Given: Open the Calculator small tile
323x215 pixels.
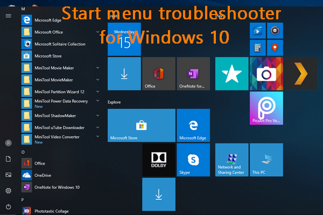Looking at the screenshot, I should tap(257, 48).
